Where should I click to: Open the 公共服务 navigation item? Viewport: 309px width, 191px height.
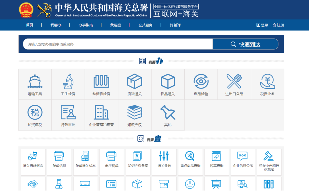pyautogui.click(x=145, y=25)
